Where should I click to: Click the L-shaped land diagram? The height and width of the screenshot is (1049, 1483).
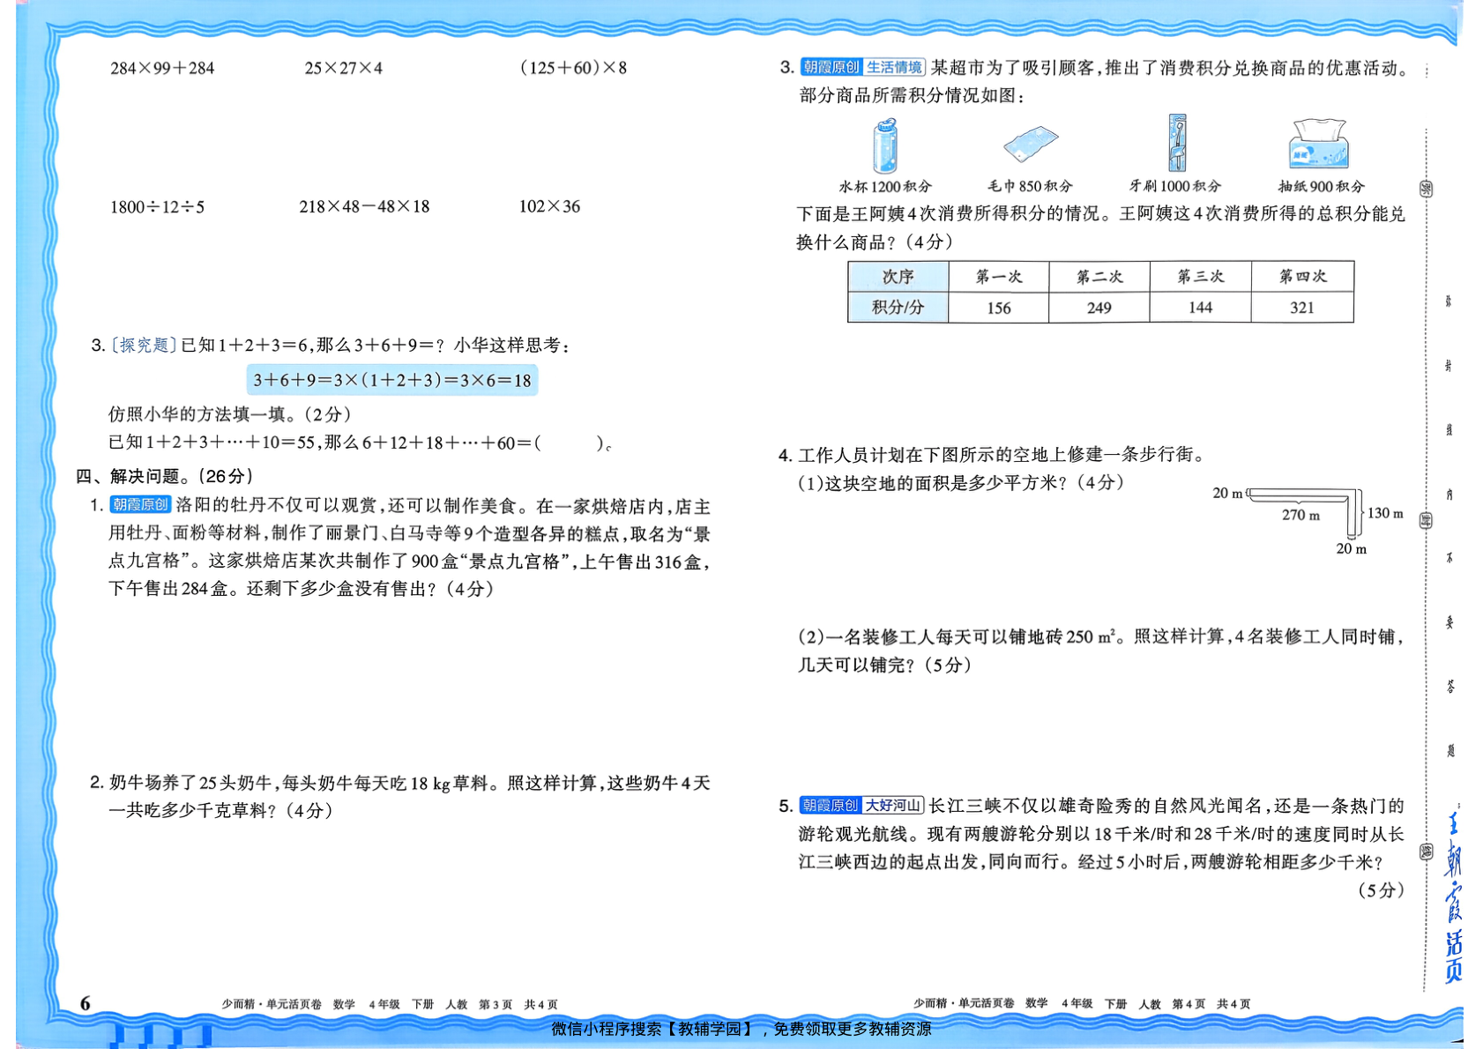(1306, 512)
